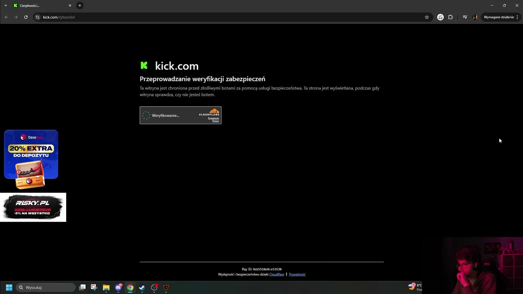Click the 'Wyszukaj' taskbar search box
The image size is (523, 294).
click(46, 287)
